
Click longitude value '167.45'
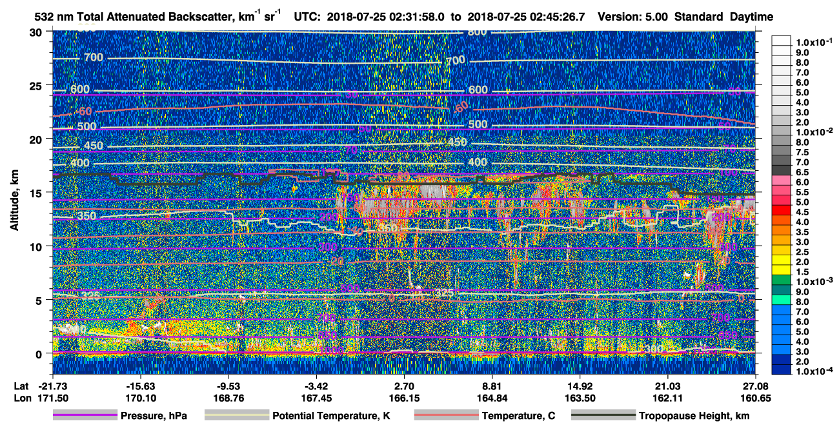click(316, 398)
